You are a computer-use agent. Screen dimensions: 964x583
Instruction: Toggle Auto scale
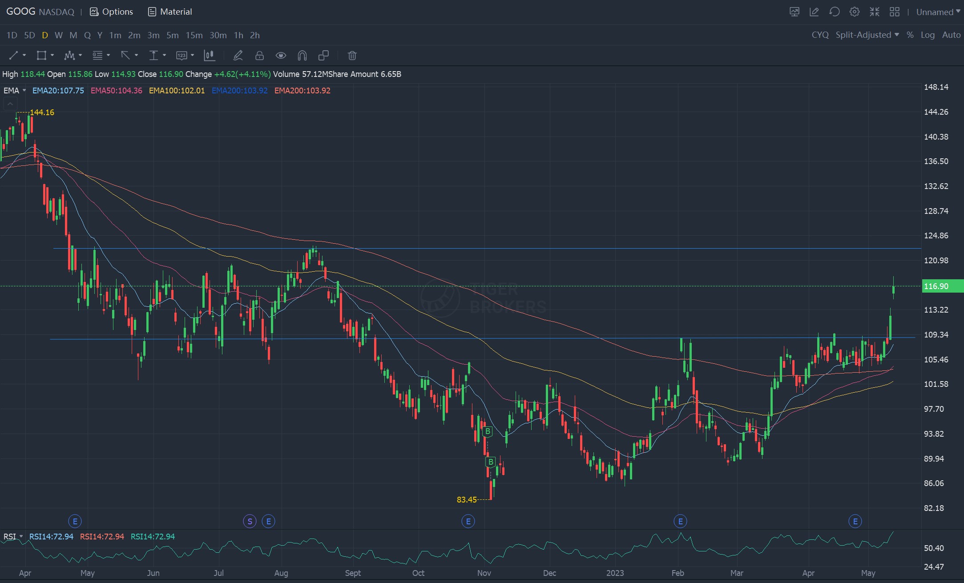pos(951,35)
